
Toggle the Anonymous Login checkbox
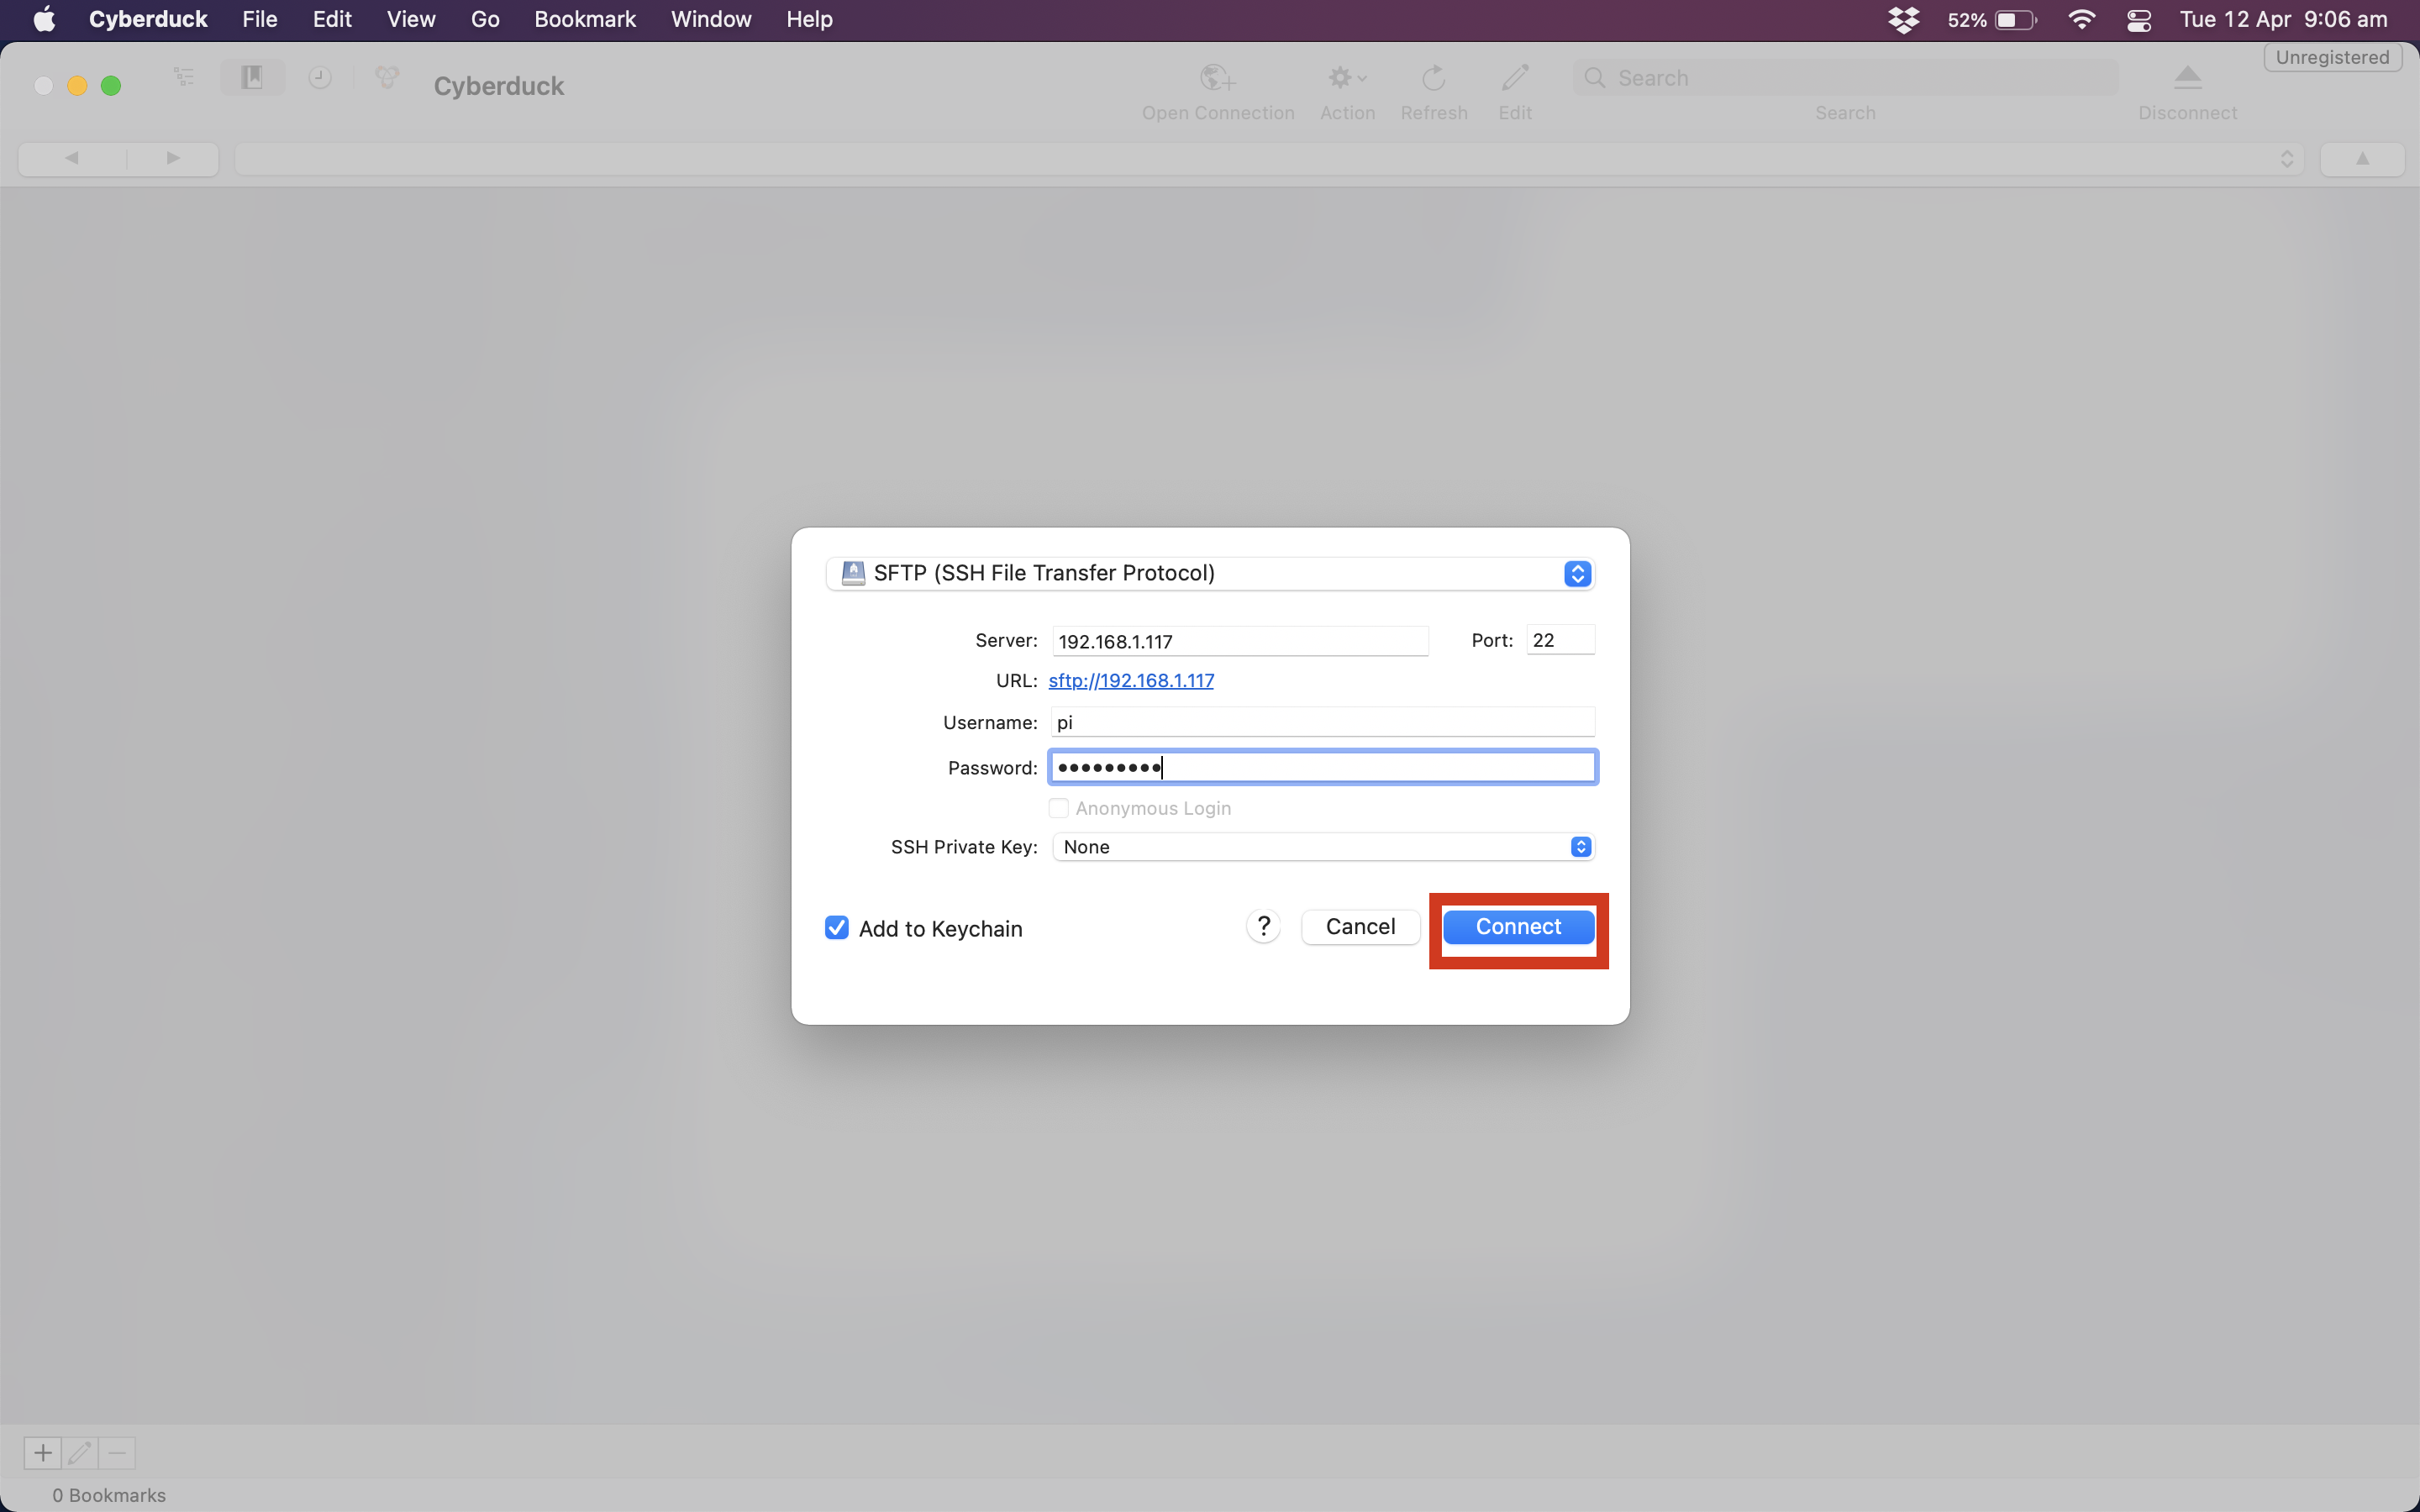pyautogui.click(x=1059, y=808)
